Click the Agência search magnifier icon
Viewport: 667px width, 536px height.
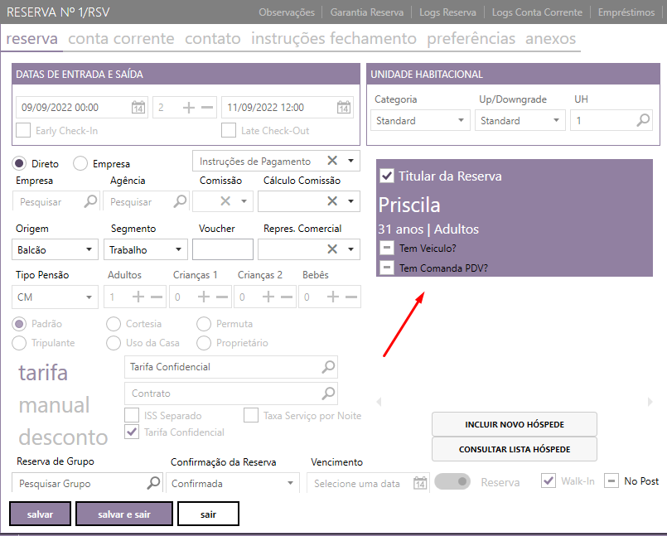click(179, 201)
